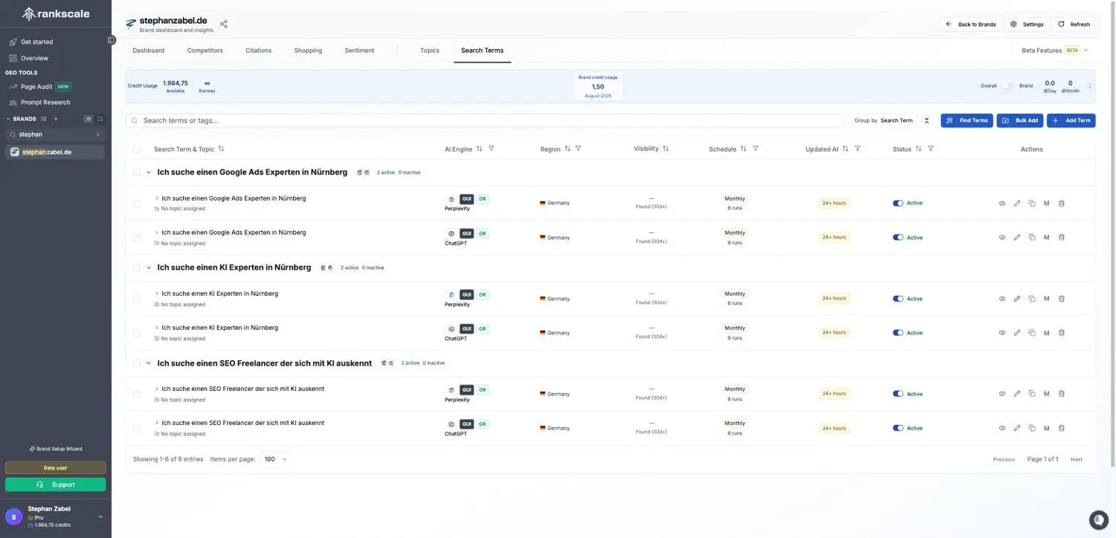
Task: Edit the KI Experten ChatGPT term
Action: pyautogui.click(x=1017, y=333)
